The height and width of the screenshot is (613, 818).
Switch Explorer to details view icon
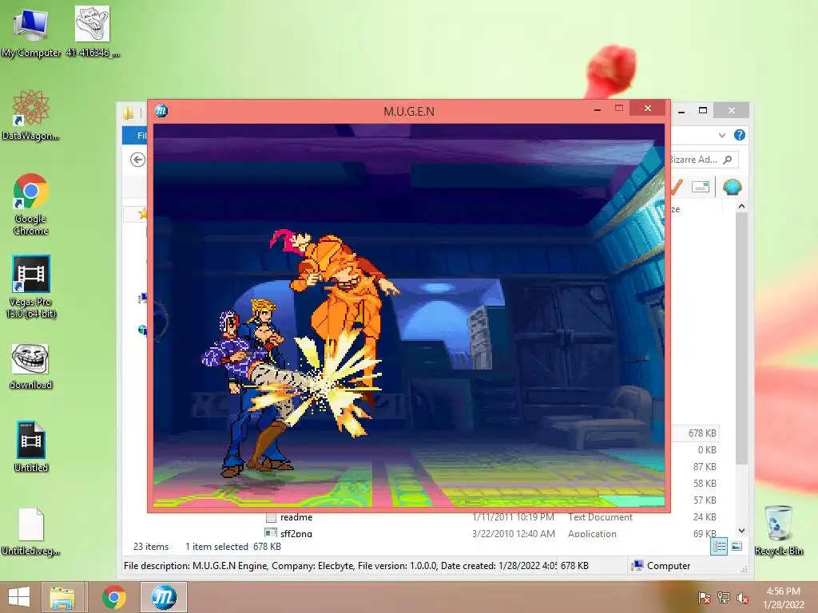click(x=719, y=546)
